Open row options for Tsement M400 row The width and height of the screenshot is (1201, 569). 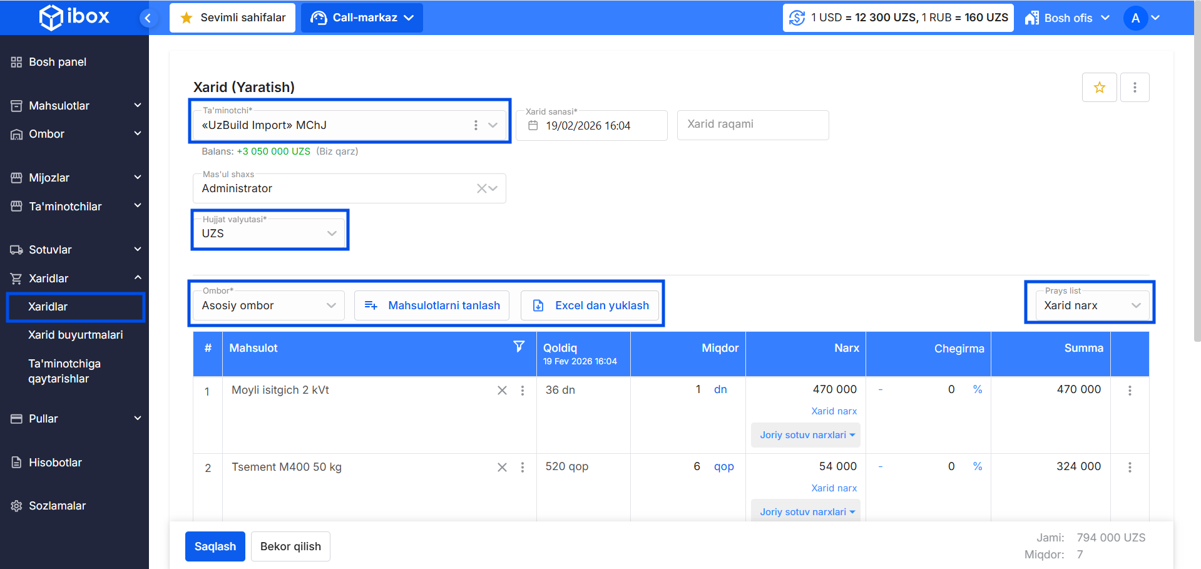point(1130,468)
